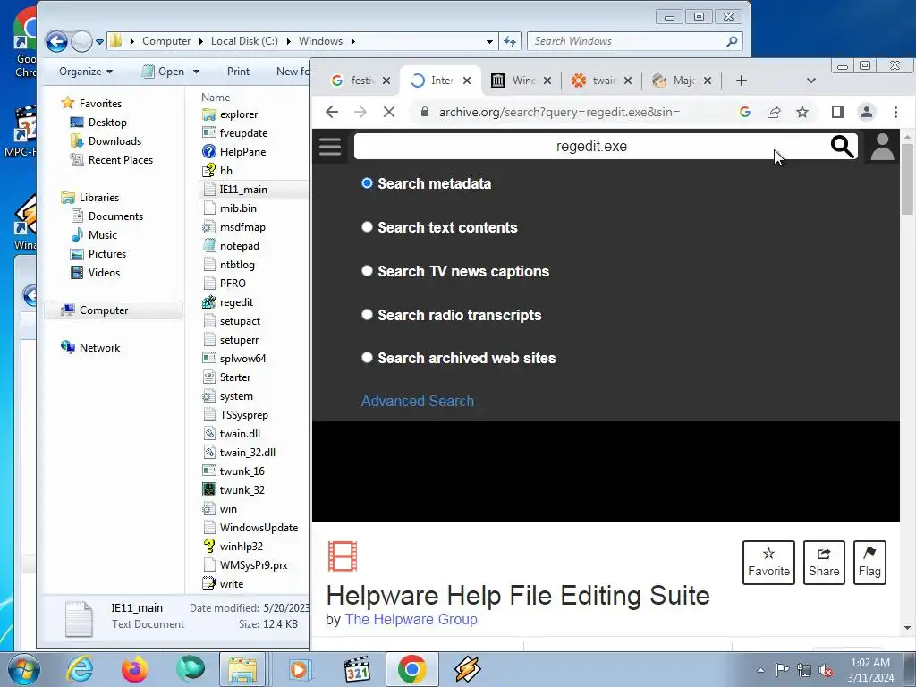Select 'Search TV news captions' option

[x=367, y=271]
